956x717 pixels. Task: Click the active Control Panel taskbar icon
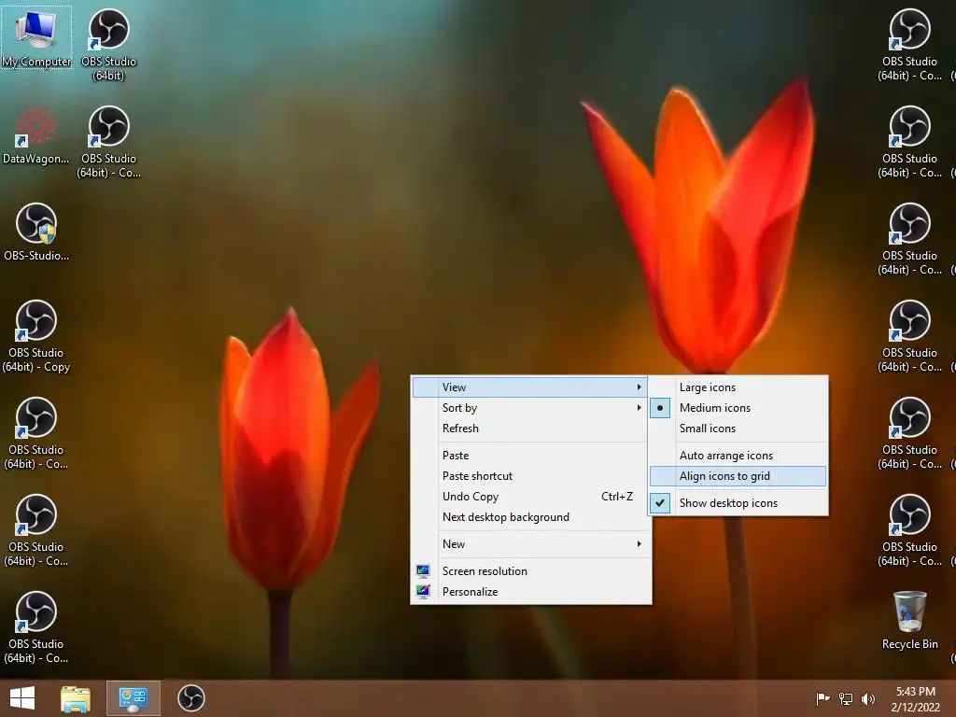[x=134, y=698]
